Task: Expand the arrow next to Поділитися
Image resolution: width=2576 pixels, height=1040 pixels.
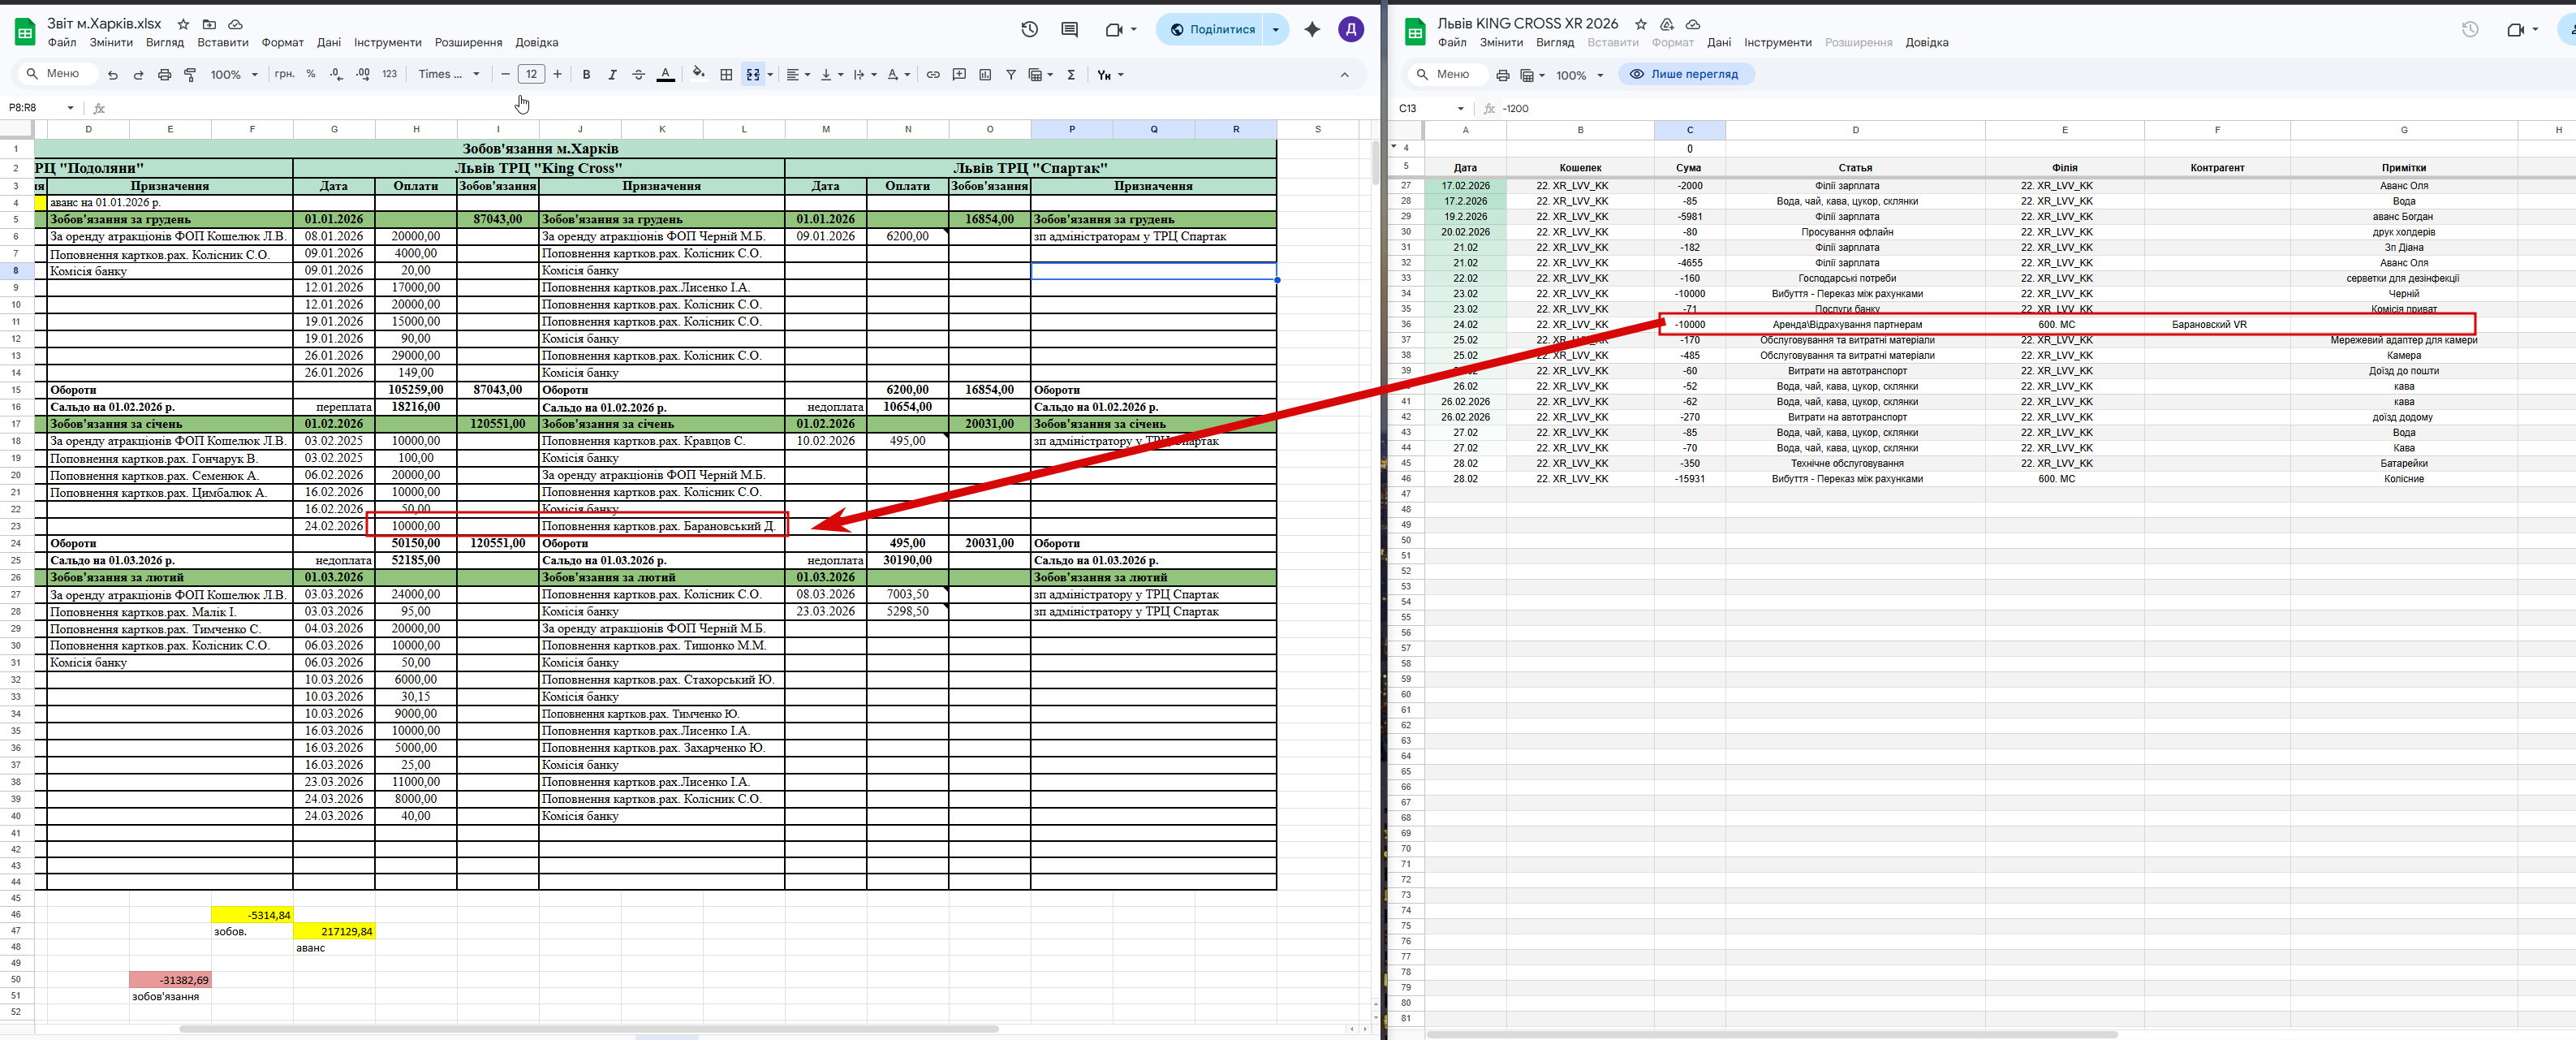Action: click(x=1275, y=30)
